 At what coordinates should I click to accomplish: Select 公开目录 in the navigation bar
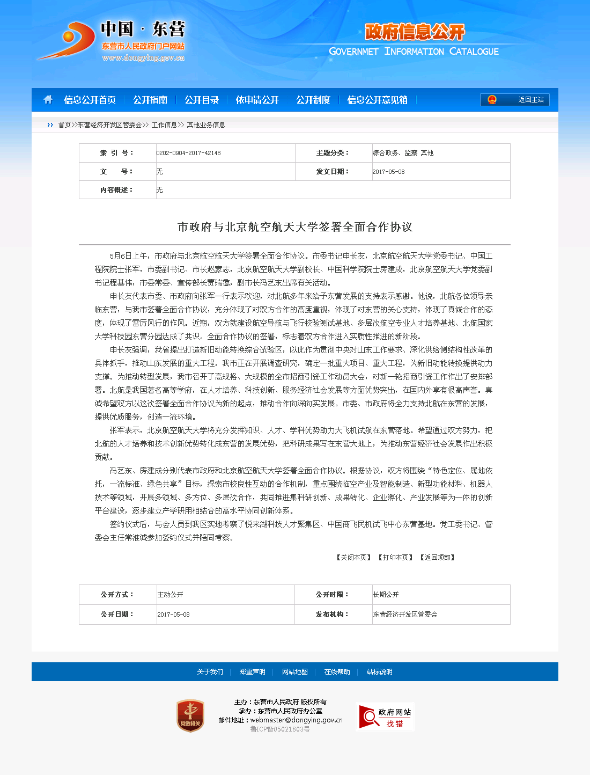tap(202, 100)
